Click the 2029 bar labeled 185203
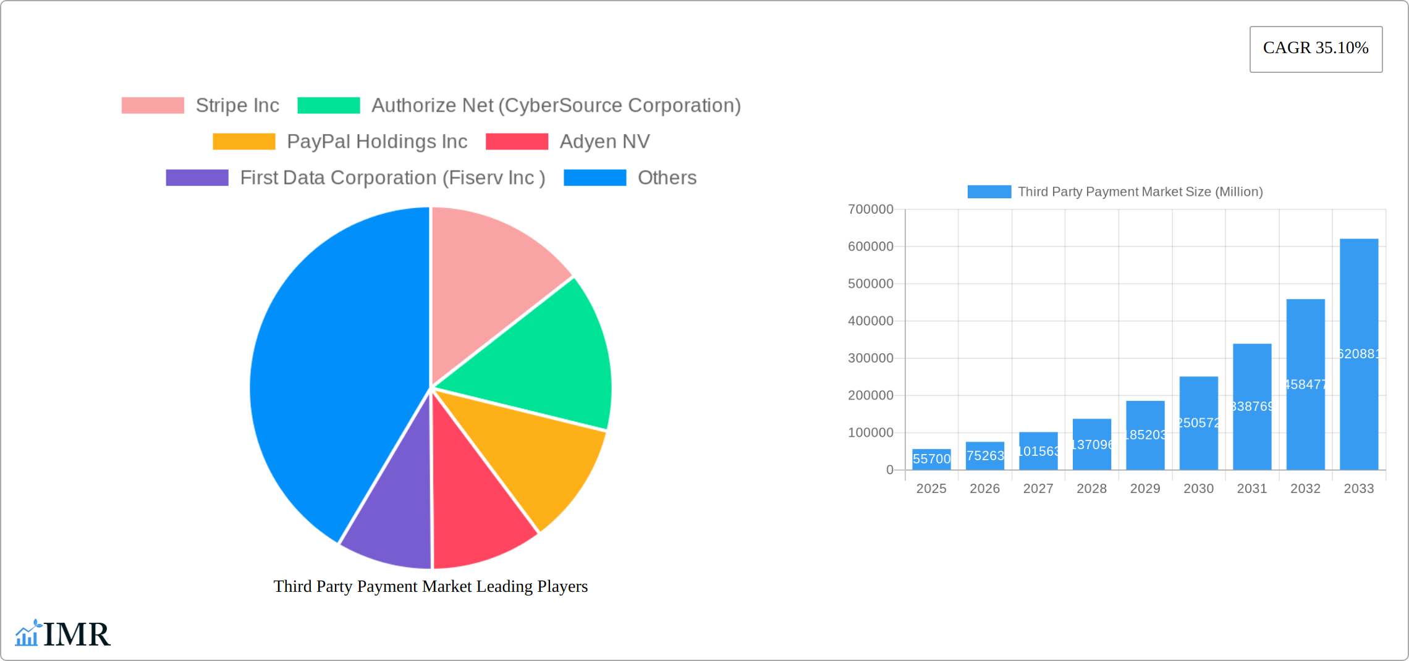 pos(1145,436)
